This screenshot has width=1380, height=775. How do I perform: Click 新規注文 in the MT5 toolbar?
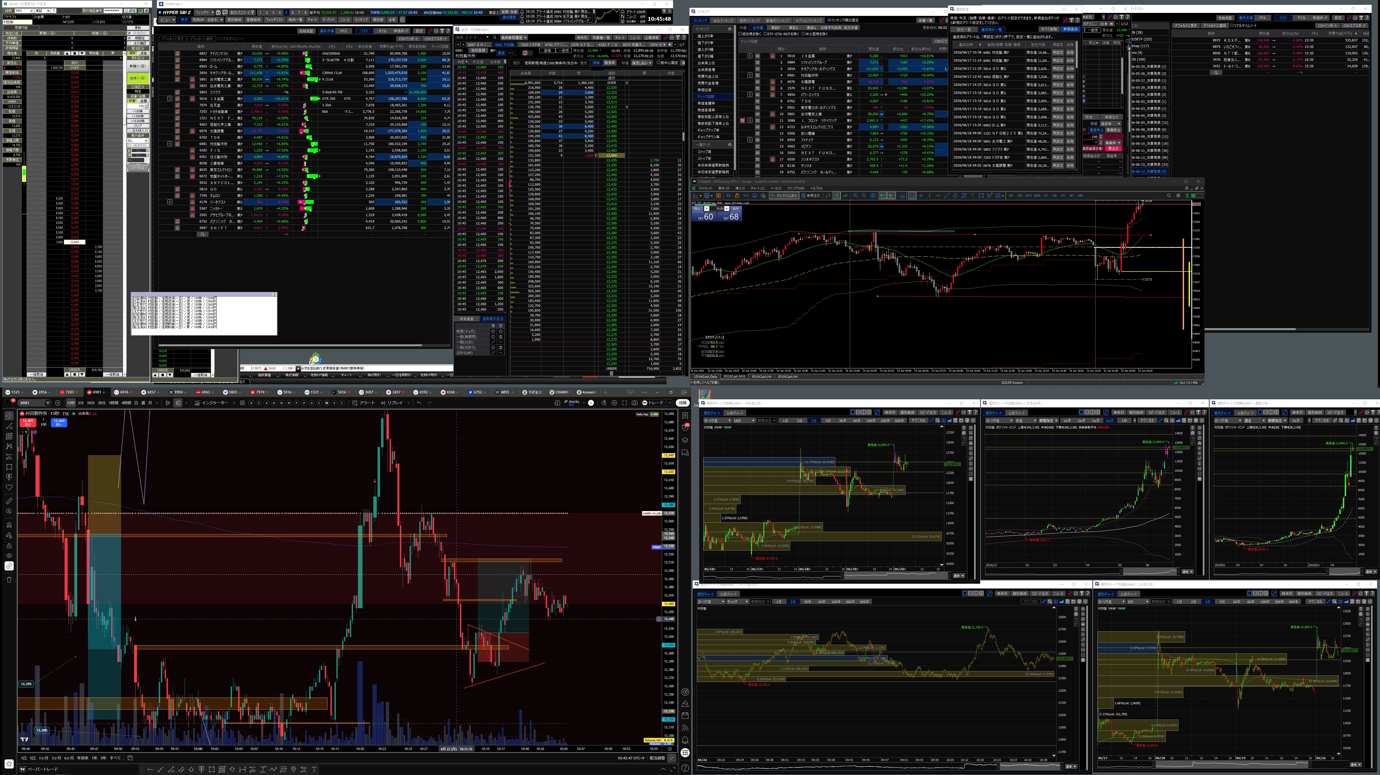(x=811, y=195)
